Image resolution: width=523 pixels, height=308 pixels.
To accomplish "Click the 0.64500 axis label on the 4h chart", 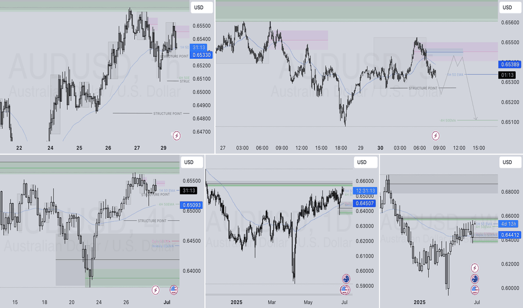I will pyautogui.click(x=191, y=241).
